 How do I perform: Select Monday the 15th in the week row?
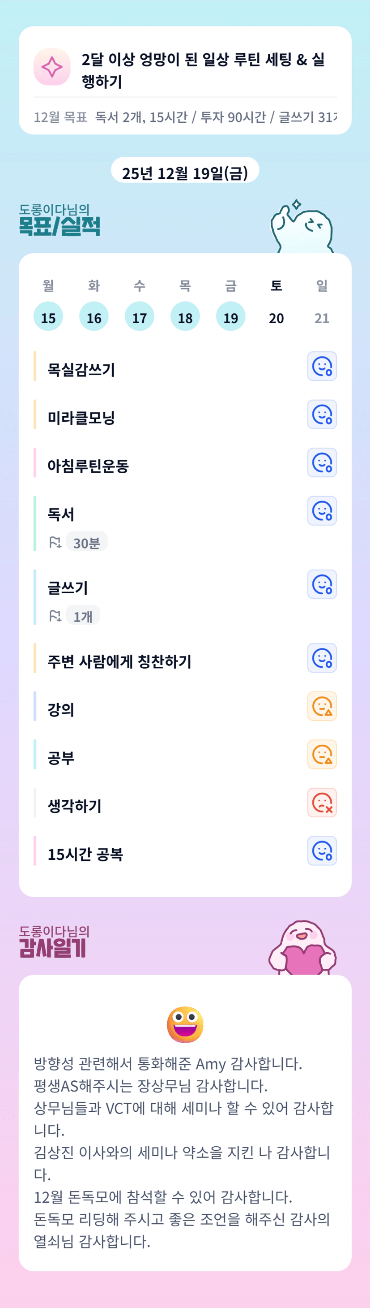pos(48,316)
